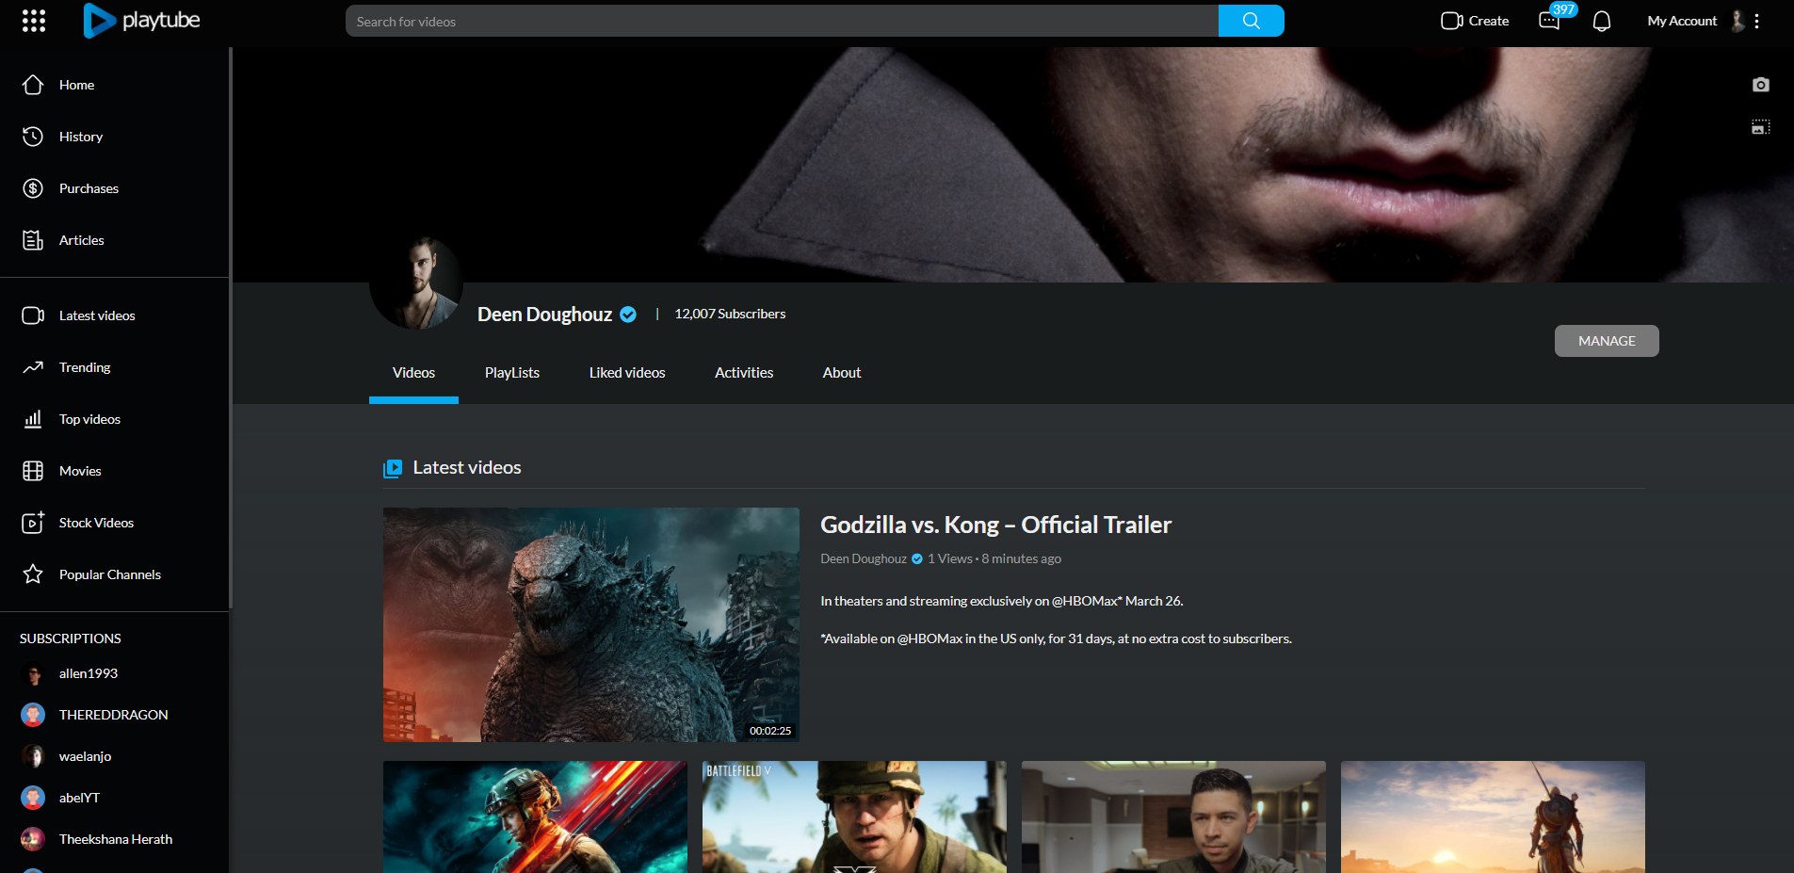
Task: Click the Top videos bar chart icon
Action: (33, 419)
